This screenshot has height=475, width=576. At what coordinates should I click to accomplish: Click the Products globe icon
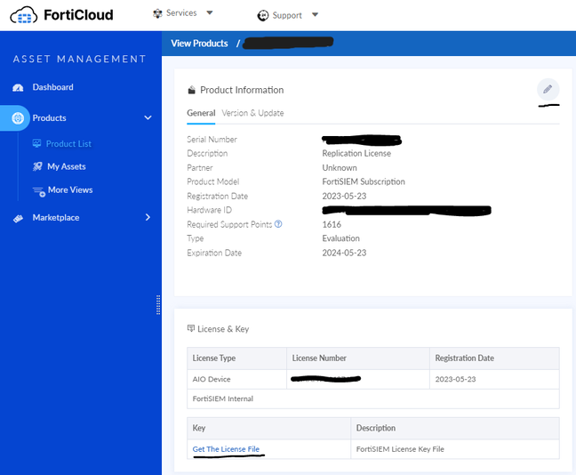[17, 118]
